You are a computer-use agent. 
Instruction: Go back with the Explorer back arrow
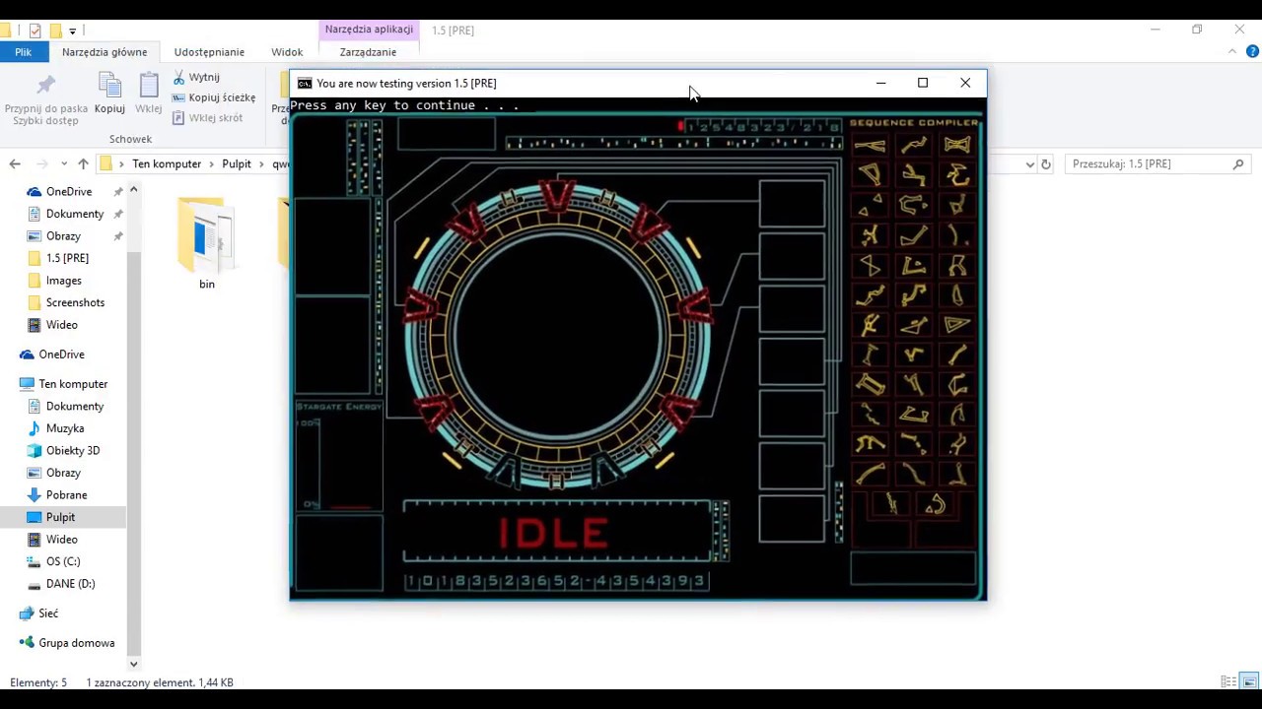tap(15, 163)
